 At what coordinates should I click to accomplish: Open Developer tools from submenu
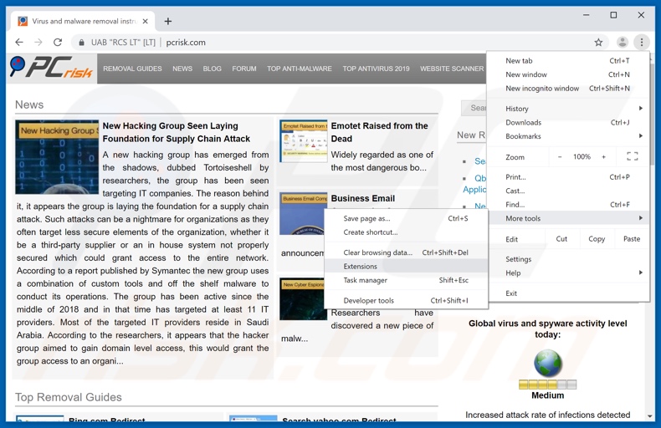pyautogui.click(x=406, y=300)
